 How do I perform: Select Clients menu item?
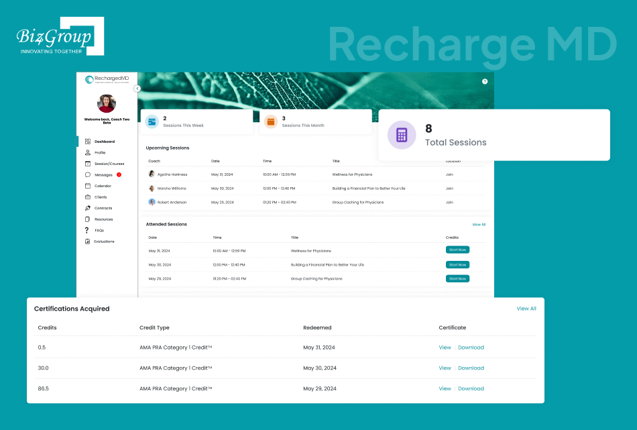click(101, 197)
